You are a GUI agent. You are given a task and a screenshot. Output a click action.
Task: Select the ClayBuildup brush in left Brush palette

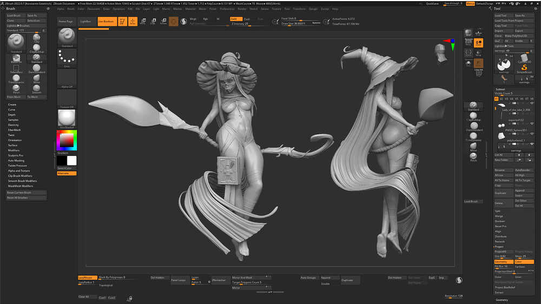(37, 48)
